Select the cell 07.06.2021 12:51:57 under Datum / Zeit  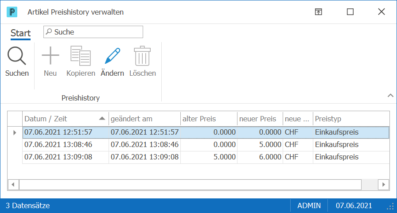click(66, 132)
